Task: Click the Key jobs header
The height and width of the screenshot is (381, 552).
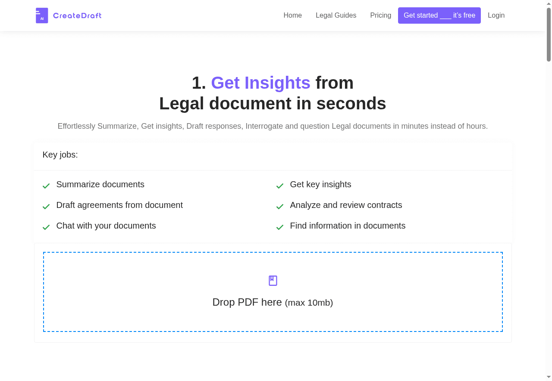Action: [60, 155]
